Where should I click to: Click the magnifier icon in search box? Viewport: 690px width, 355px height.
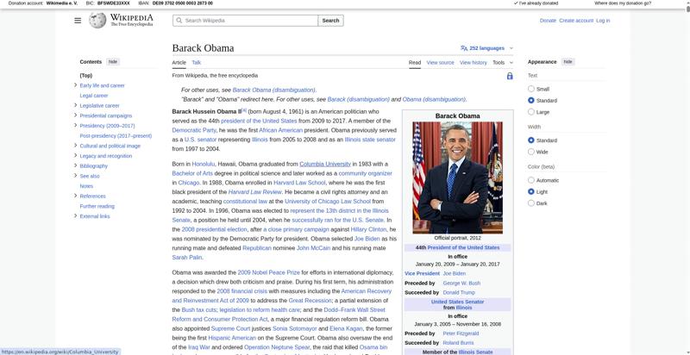[178, 21]
